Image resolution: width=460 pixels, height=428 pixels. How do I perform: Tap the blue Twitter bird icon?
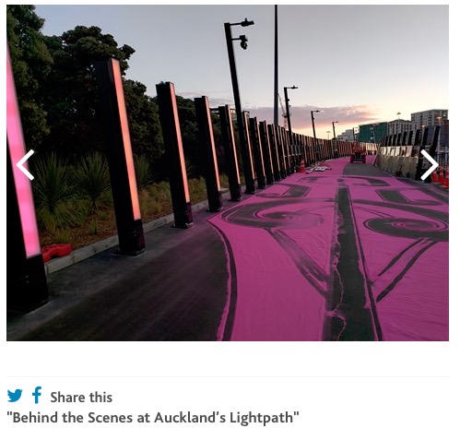pos(15,396)
